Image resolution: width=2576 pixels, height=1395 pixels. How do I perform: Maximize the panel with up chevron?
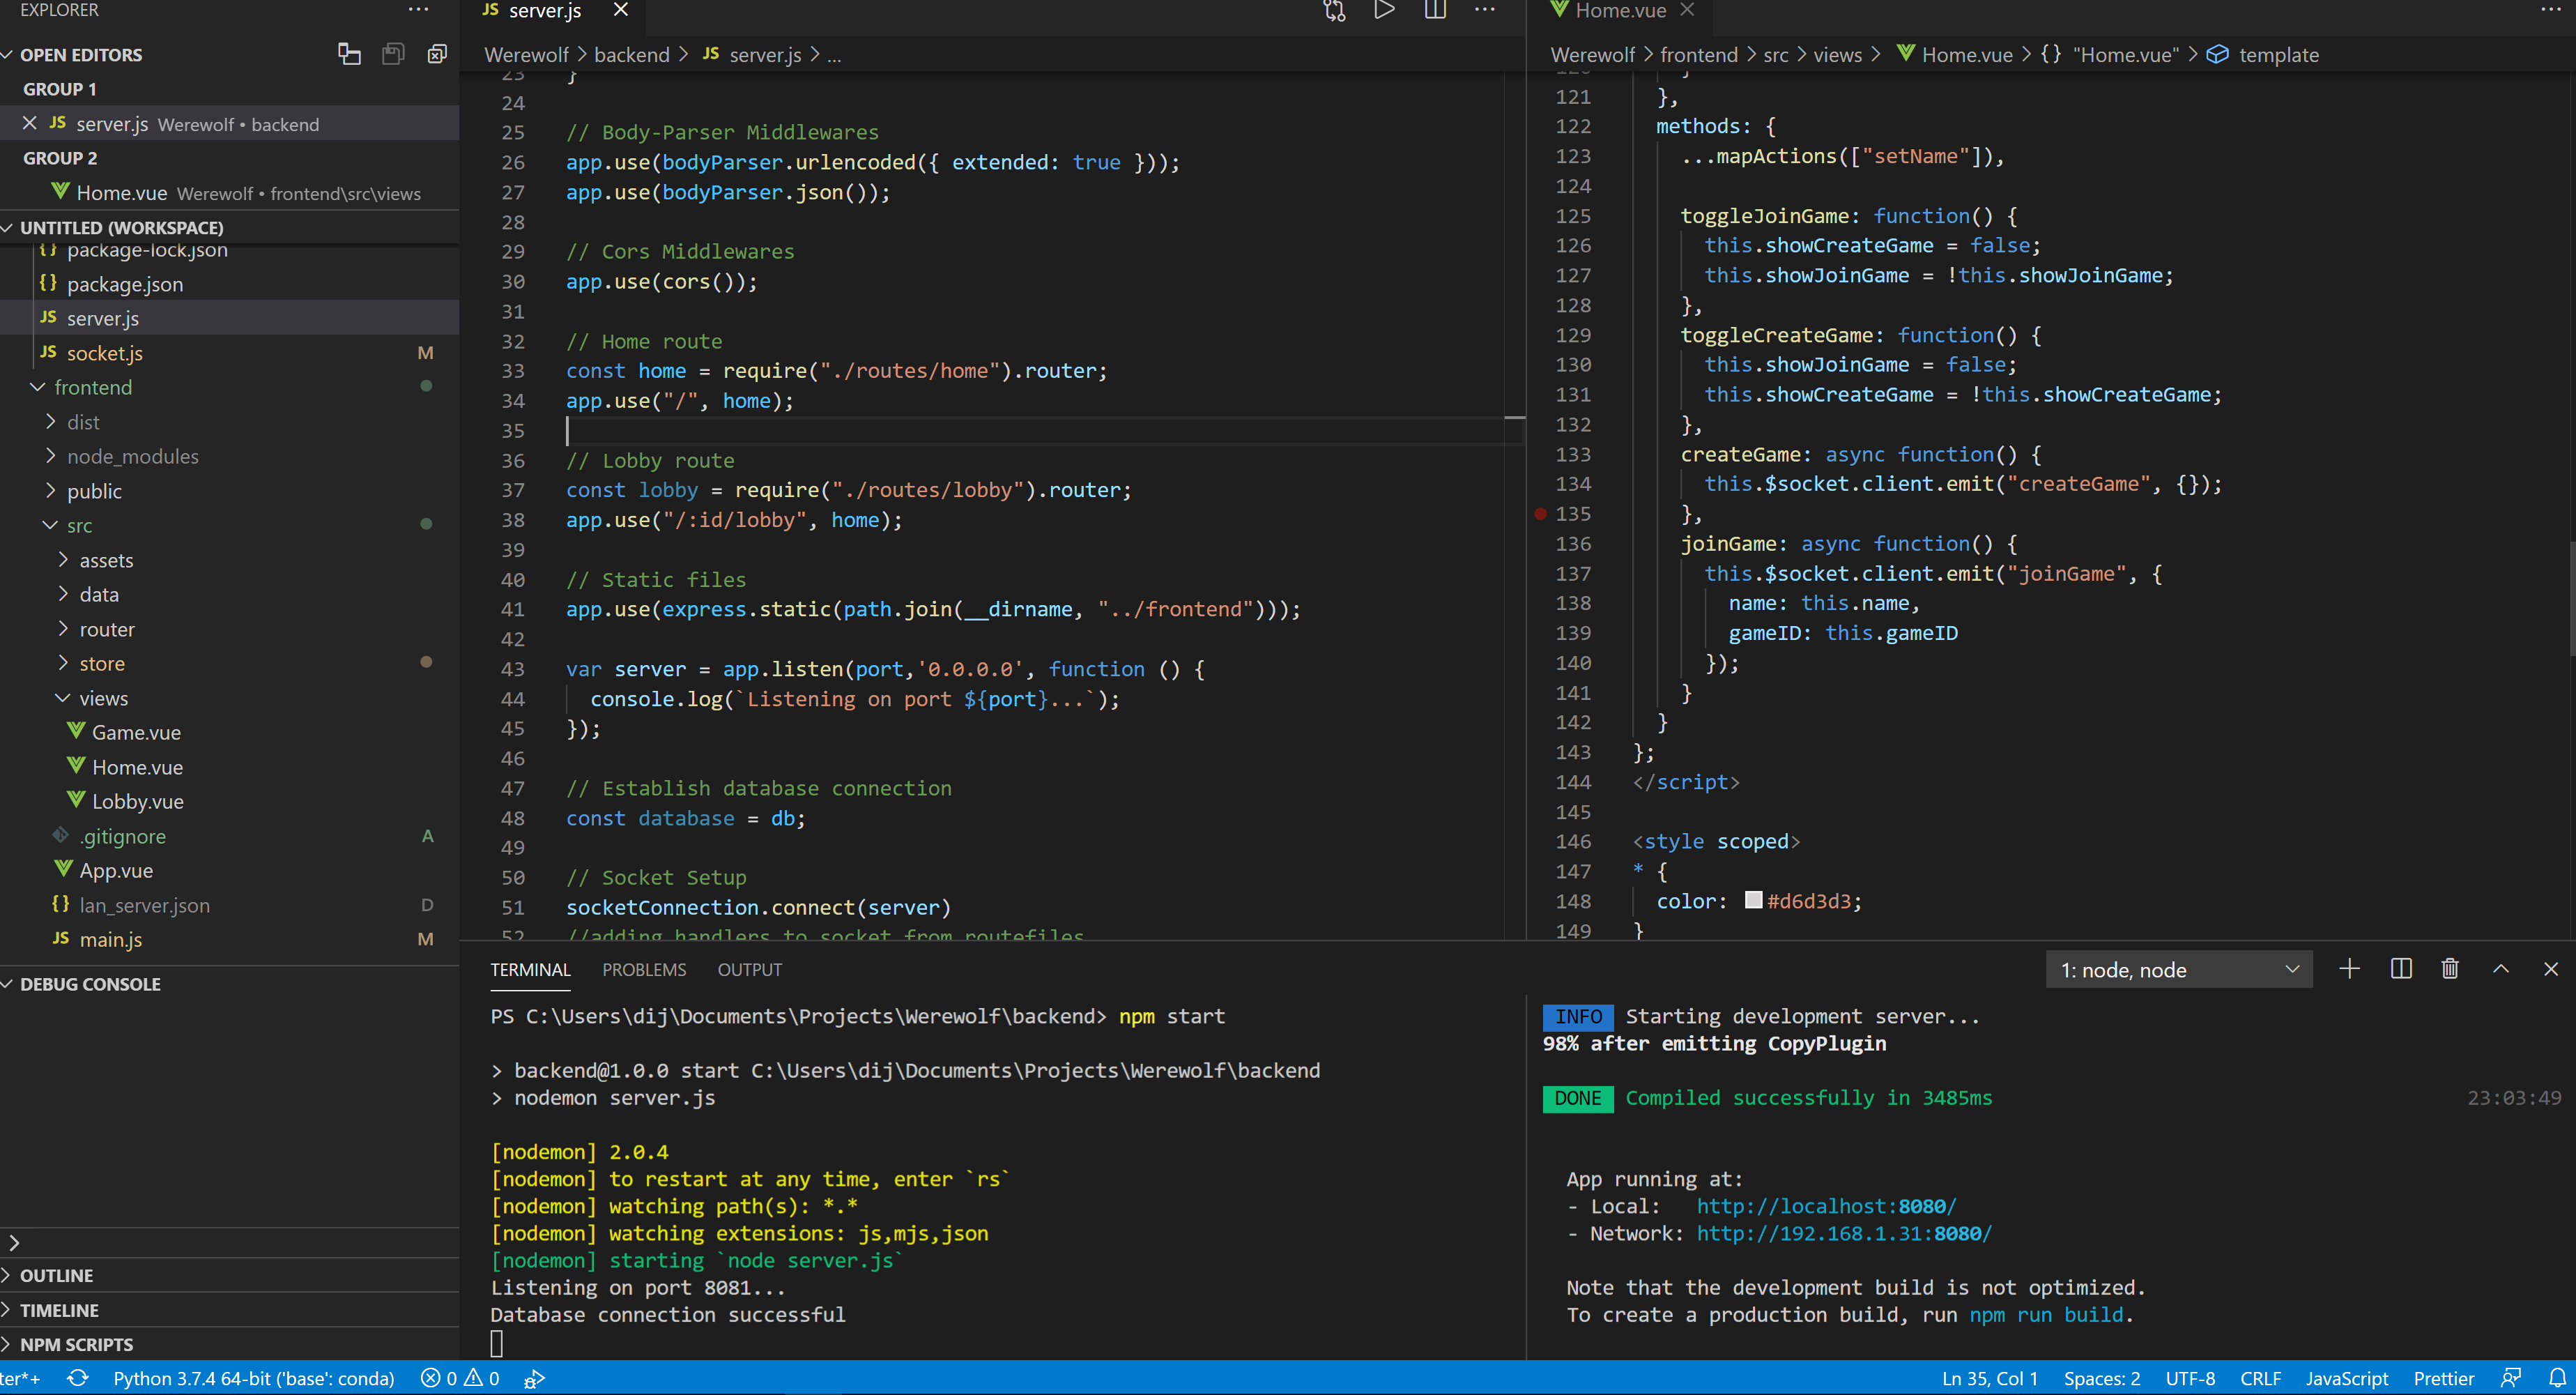click(x=2501, y=969)
